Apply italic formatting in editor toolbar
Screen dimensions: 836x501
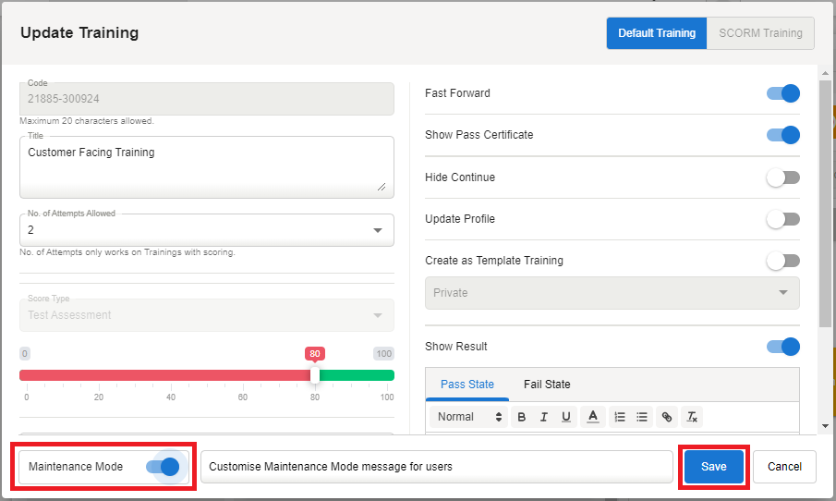point(544,417)
